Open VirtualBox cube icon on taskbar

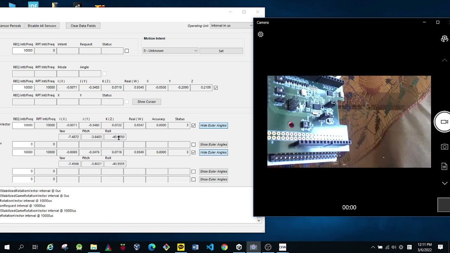pyautogui.click(x=137, y=247)
